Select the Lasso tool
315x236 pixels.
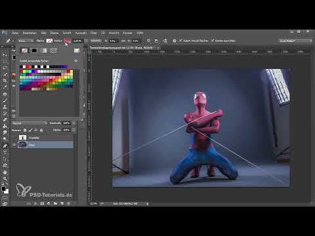[5, 68]
